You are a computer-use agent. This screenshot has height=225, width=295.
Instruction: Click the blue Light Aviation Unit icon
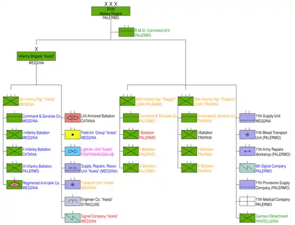coord(73,151)
